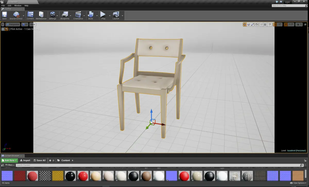This screenshot has height=187, width=309.
Task: Open View Options in Content Browser
Action: (x=298, y=183)
